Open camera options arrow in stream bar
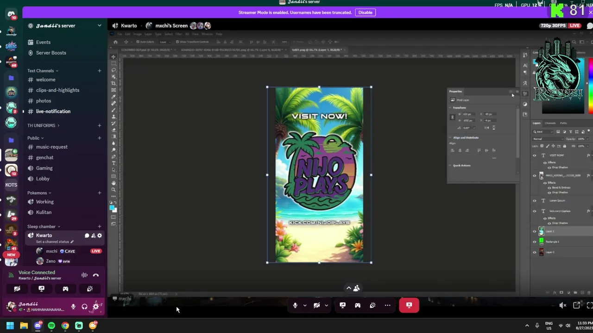Image resolution: width=593 pixels, height=333 pixels. (327, 305)
